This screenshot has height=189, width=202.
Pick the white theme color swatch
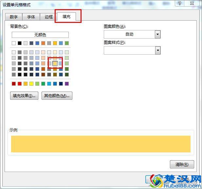14,43
